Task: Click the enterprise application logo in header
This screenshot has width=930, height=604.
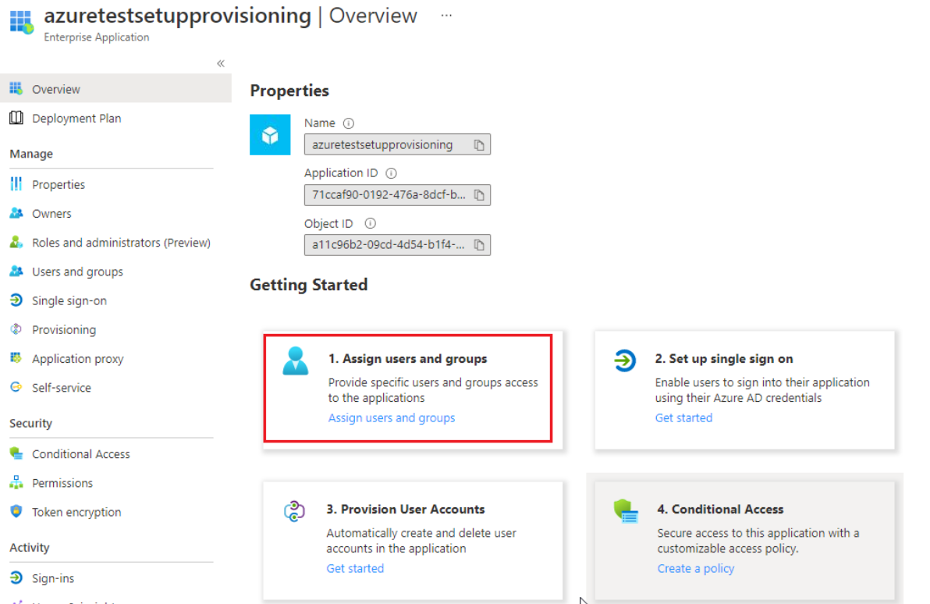Action: 21,21
